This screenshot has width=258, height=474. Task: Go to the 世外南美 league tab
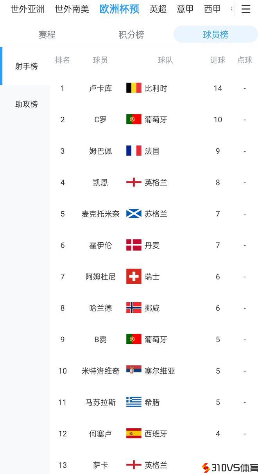coord(72,9)
